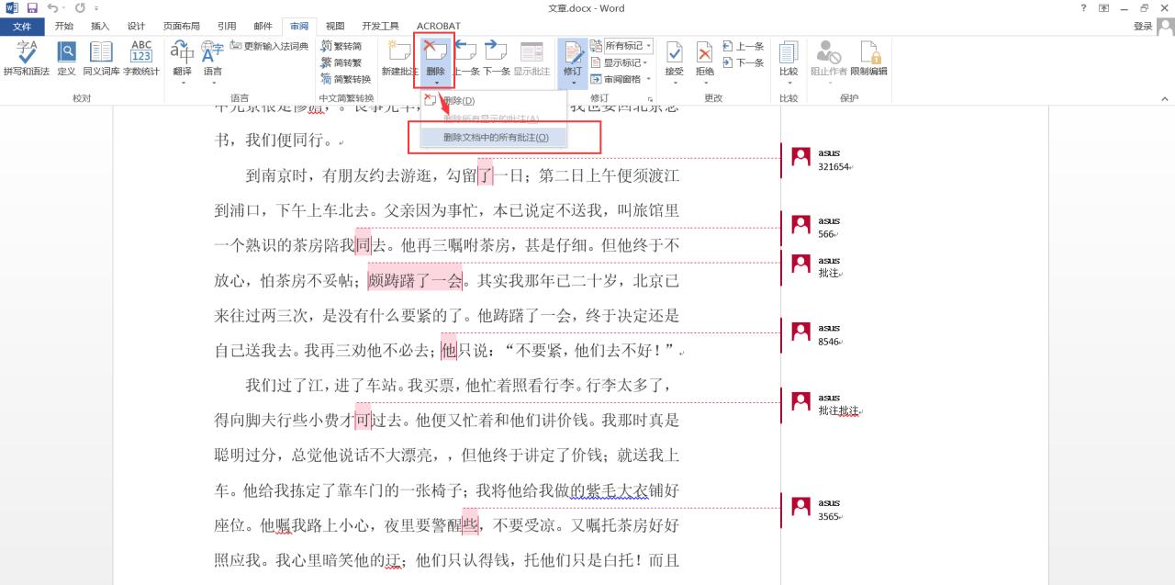
Task: Open the 定义 dictionary lookup
Action: tap(67, 59)
